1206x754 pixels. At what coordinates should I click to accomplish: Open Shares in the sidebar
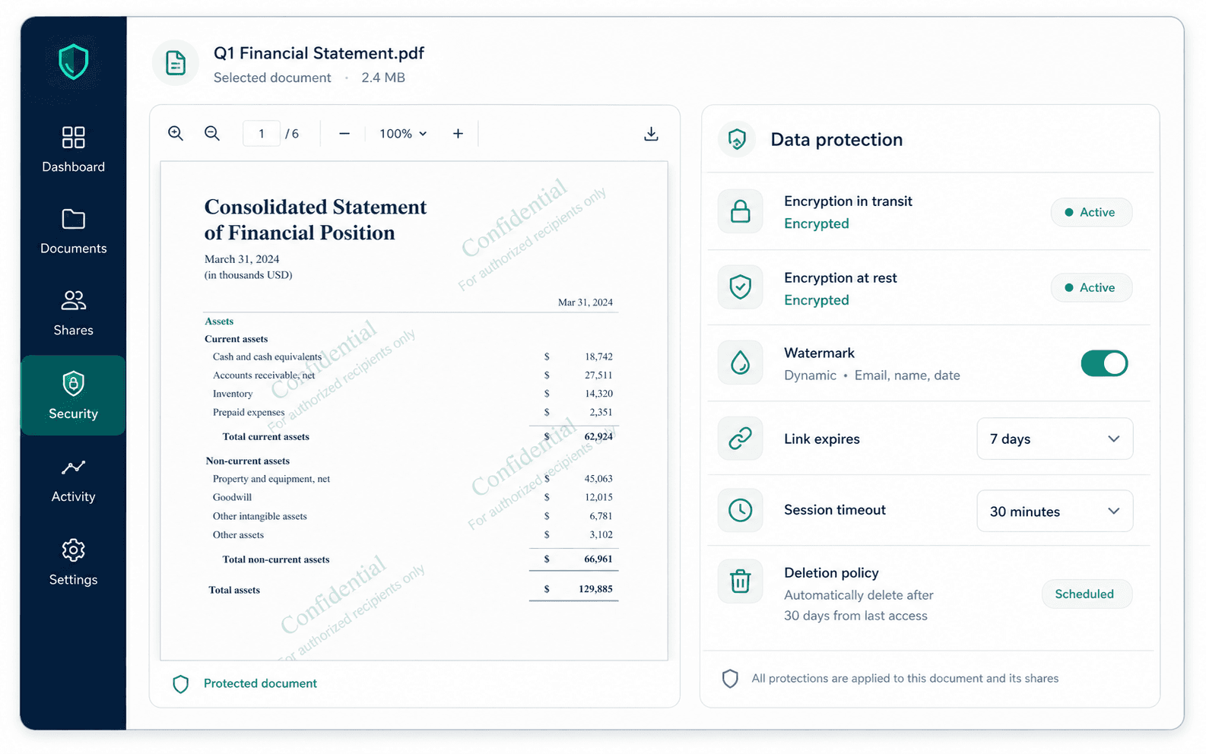point(73,313)
